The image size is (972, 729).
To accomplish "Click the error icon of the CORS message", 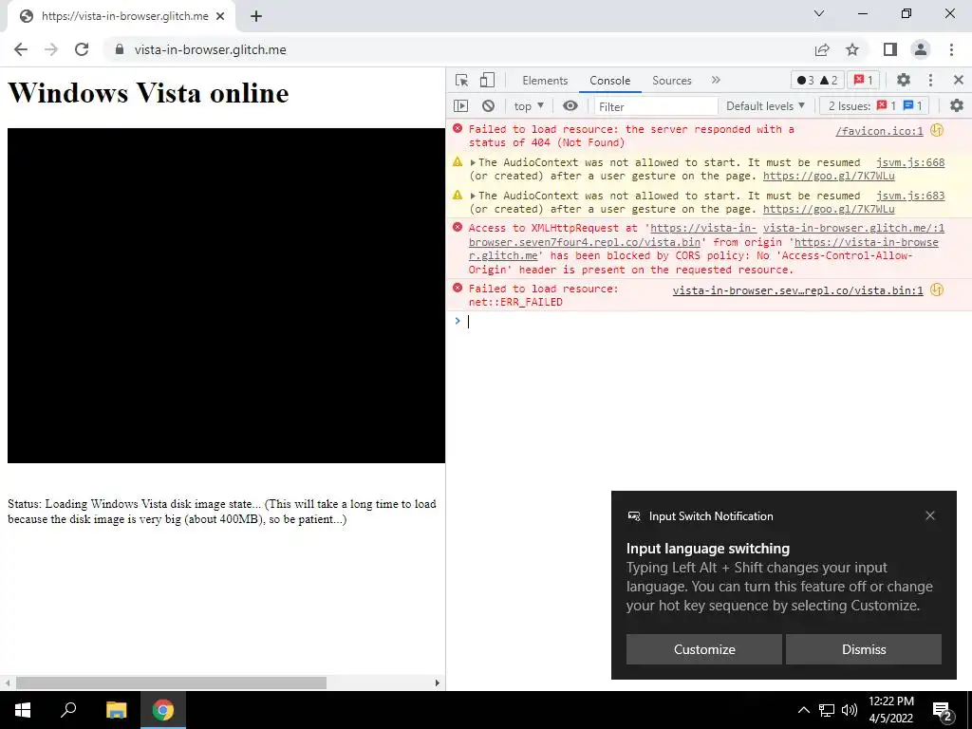I will (x=458, y=227).
